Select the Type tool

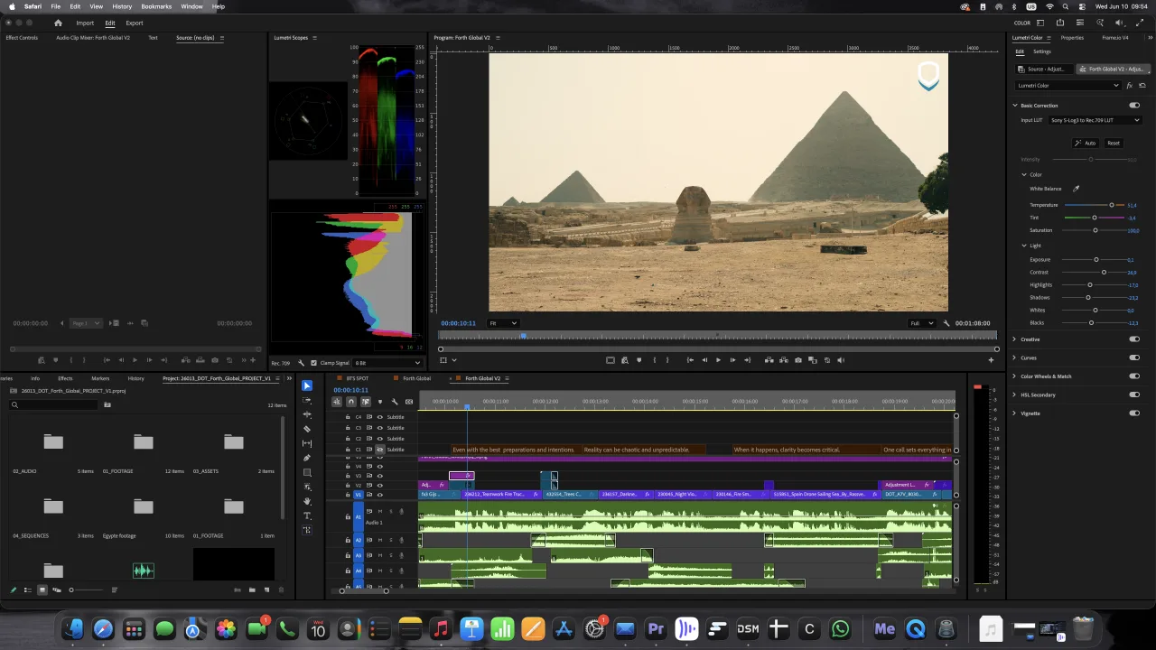pos(307,515)
